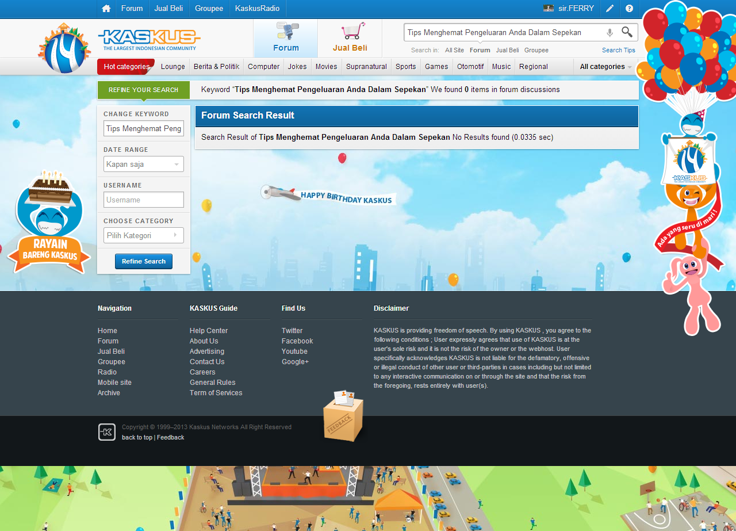Screen dimensions: 736x531
Task: Open Help Center footer link
Action: (x=209, y=331)
